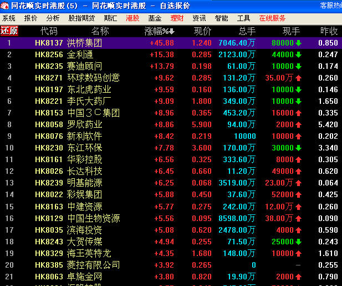Click green down arrow in 大贺传媒 row
Screen dimensions: 342x286
pos(298,242)
